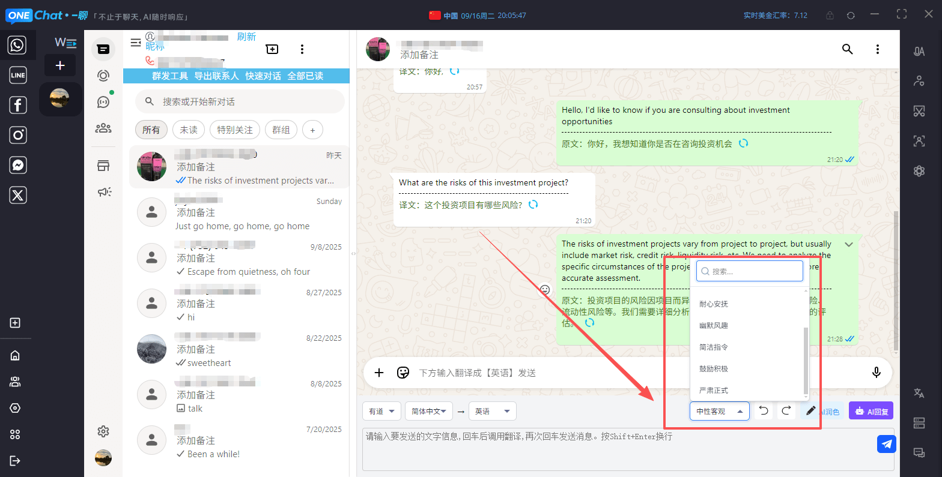The image size is (942, 477).
Task: Send message with paper plane button
Action: (x=887, y=444)
